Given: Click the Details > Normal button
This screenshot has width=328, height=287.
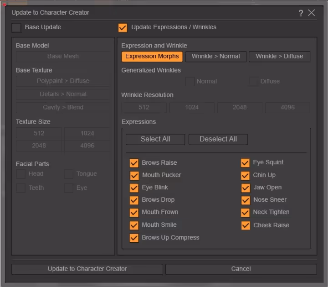Looking at the screenshot, I should [x=63, y=94].
